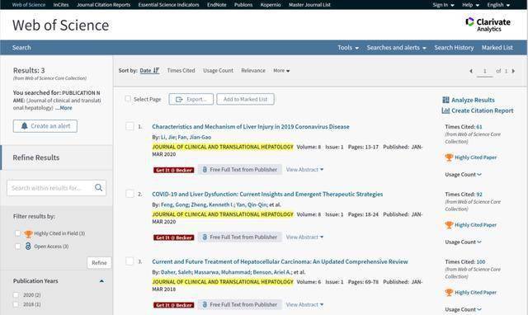Expand View Abstract for the first result

pos(304,170)
